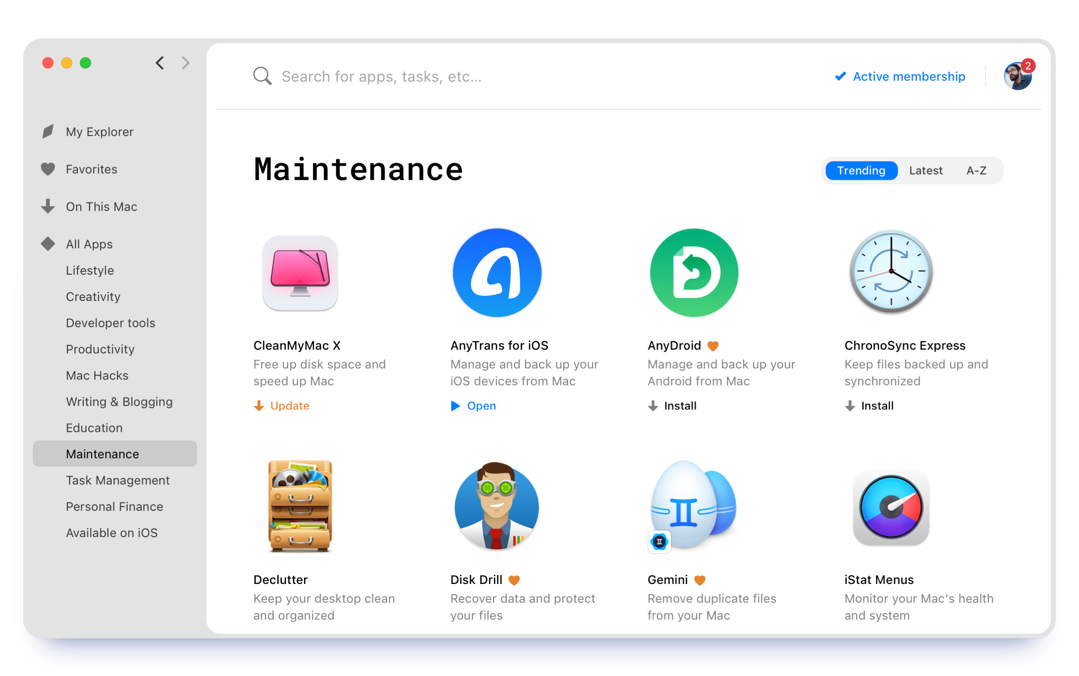Click the search apps input field
The image size is (1079, 676).
pyautogui.click(x=381, y=76)
